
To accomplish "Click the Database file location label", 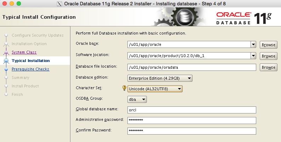I will [96, 66].
